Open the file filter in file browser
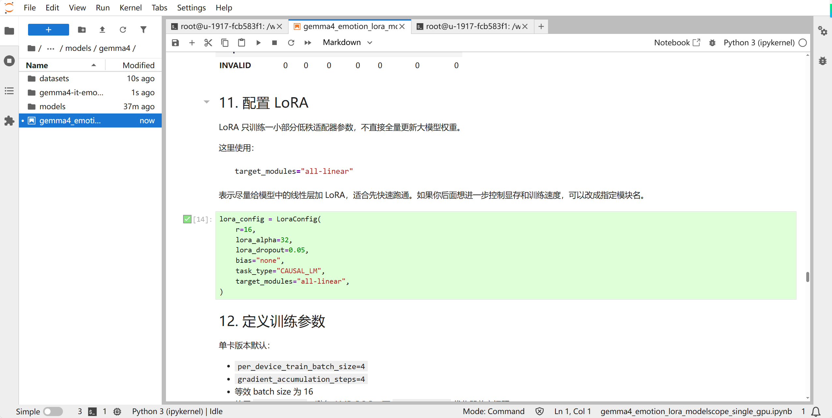 click(143, 30)
